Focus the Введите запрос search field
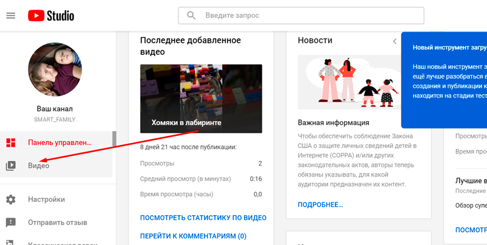 point(301,16)
